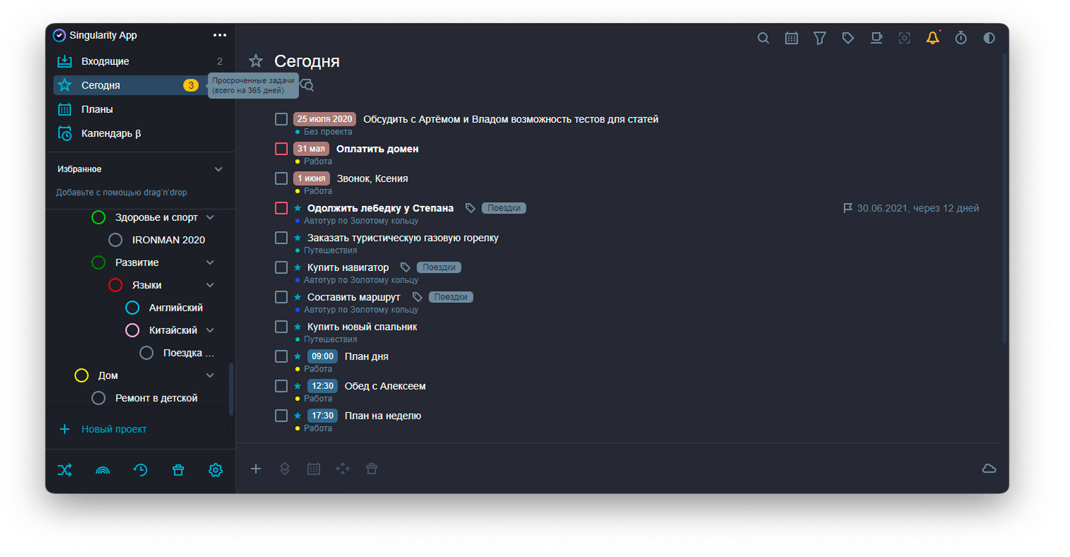Click red circle of Языки project
The image size is (1070, 557).
(x=115, y=285)
